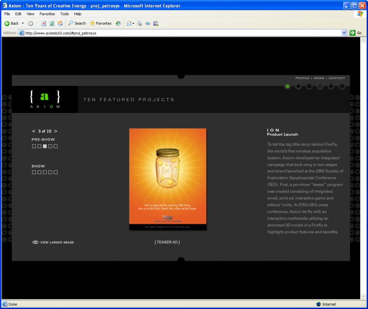Open the Tools menu
The height and width of the screenshot is (309, 368).
click(64, 14)
